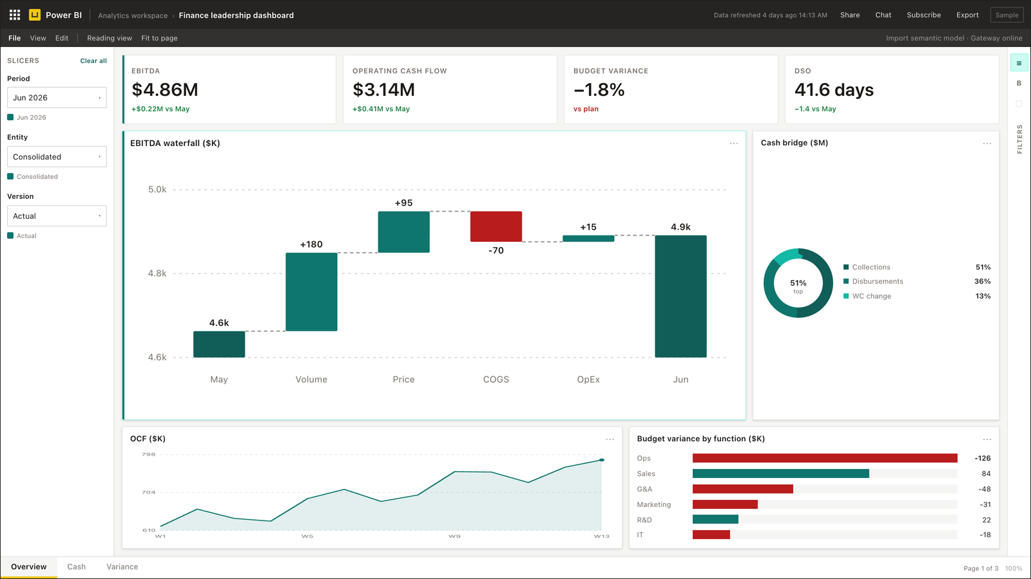Open more options for EBITDA waterfall
The height and width of the screenshot is (579, 1031).
tap(733, 143)
